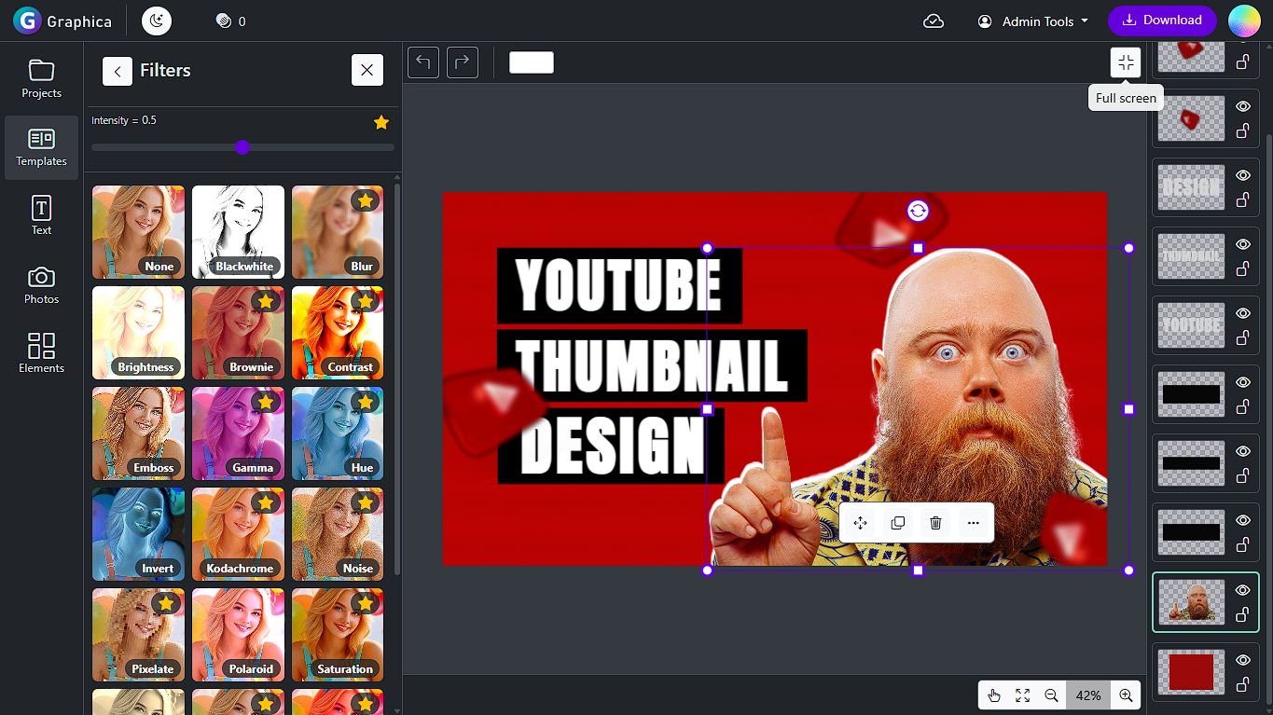Lock the THUMBNAIL text layer
Image resolution: width=1273 pixels, height=715 pixels.
point(1243,268)
